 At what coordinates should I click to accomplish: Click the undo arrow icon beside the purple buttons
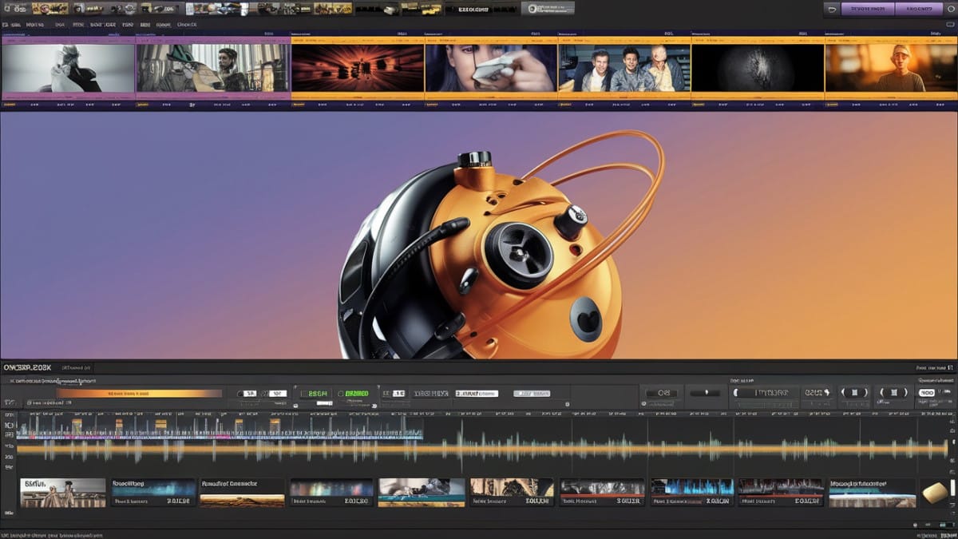pos(833,9)
